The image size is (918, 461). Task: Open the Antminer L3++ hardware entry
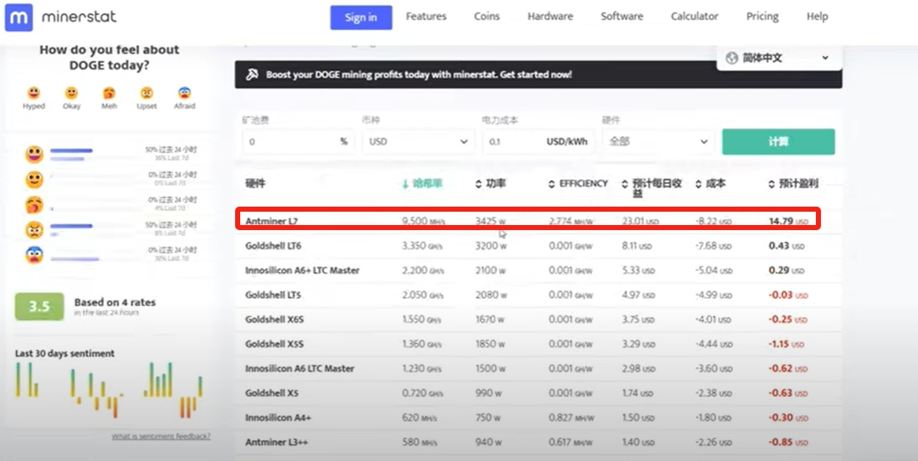click(276, 443)
